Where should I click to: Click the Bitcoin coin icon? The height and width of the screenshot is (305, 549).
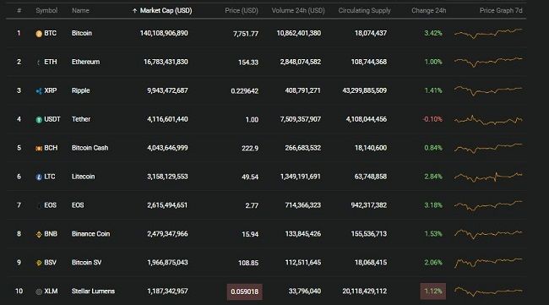[39, 34]
